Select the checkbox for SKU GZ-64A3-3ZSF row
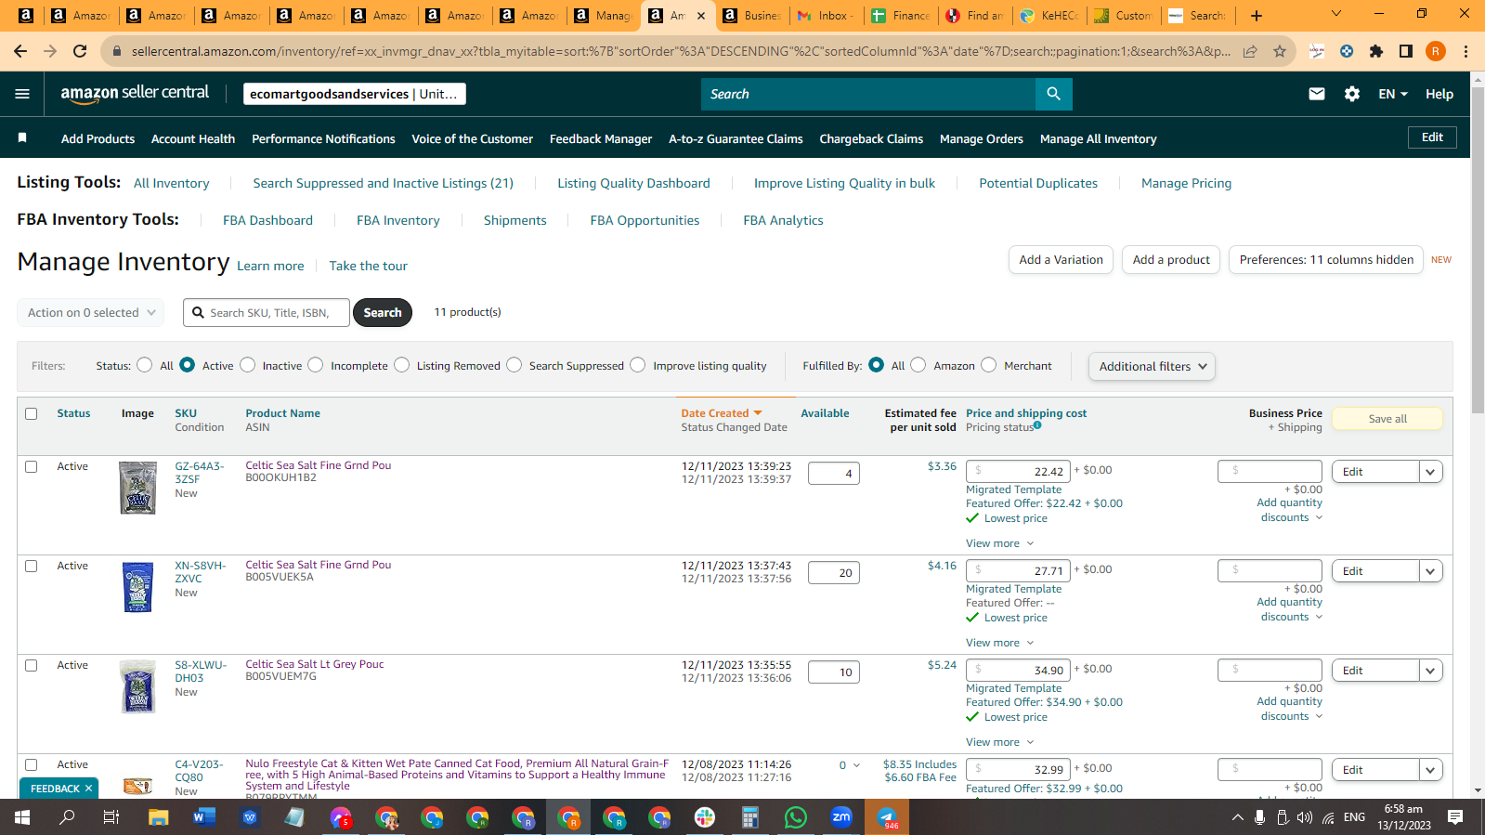This screenshot has height=835, width=1485. click(32, 466)
